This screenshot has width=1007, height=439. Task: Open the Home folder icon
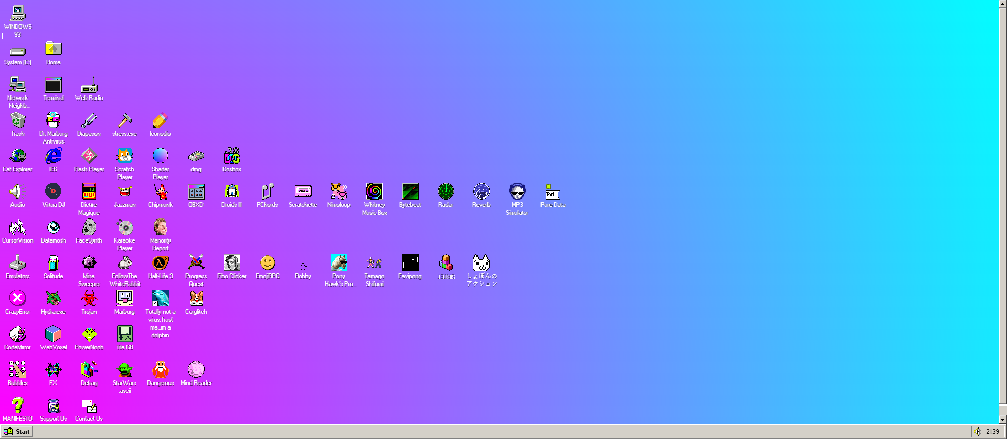53,49
